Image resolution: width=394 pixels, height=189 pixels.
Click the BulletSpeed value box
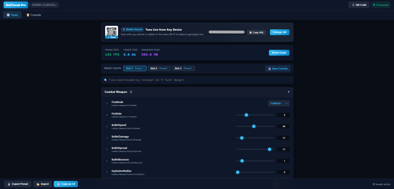pos(283,126)
